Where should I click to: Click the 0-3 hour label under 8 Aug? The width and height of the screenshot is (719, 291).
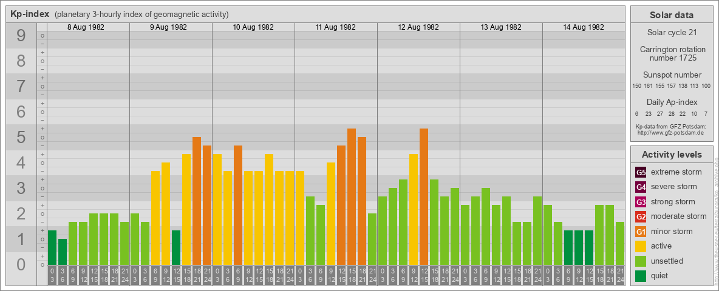click(x=52, y=275)
